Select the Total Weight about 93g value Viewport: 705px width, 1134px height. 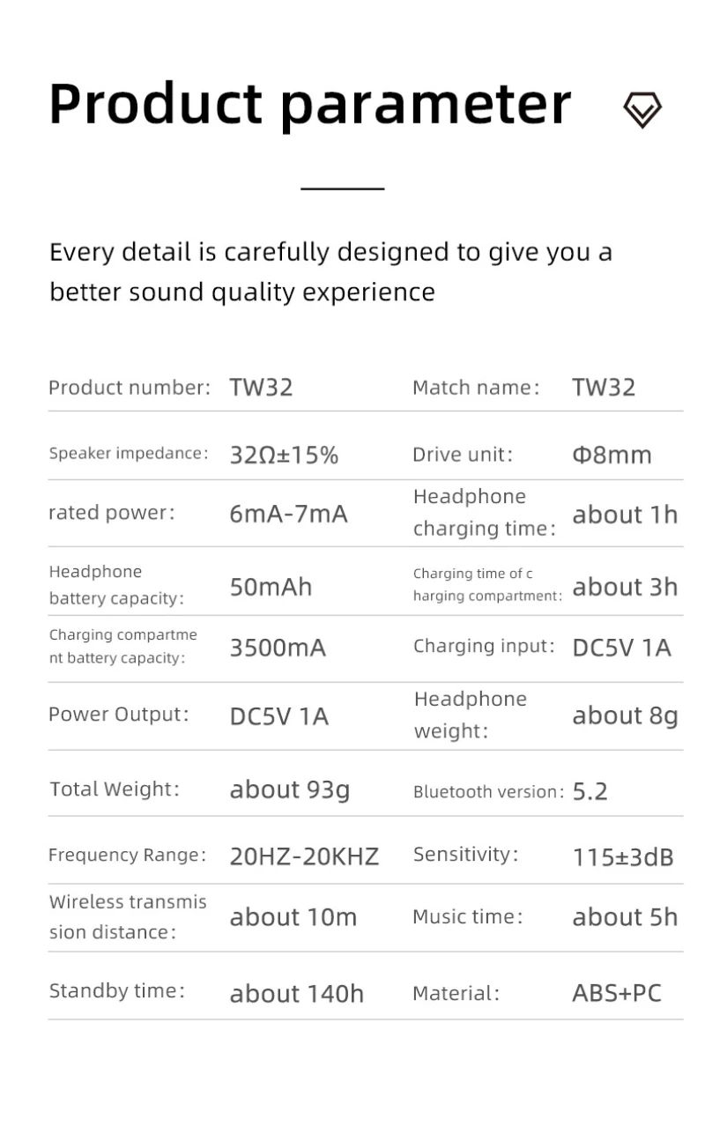(x=289, y=789)
